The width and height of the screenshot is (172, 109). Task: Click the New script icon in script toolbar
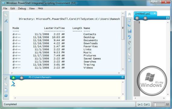129,20
